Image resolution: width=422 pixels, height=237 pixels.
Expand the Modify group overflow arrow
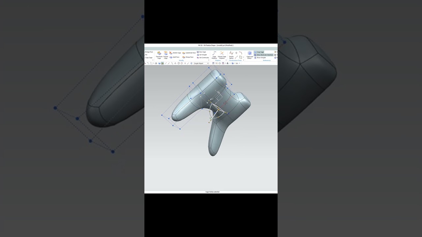coord(209,60)
